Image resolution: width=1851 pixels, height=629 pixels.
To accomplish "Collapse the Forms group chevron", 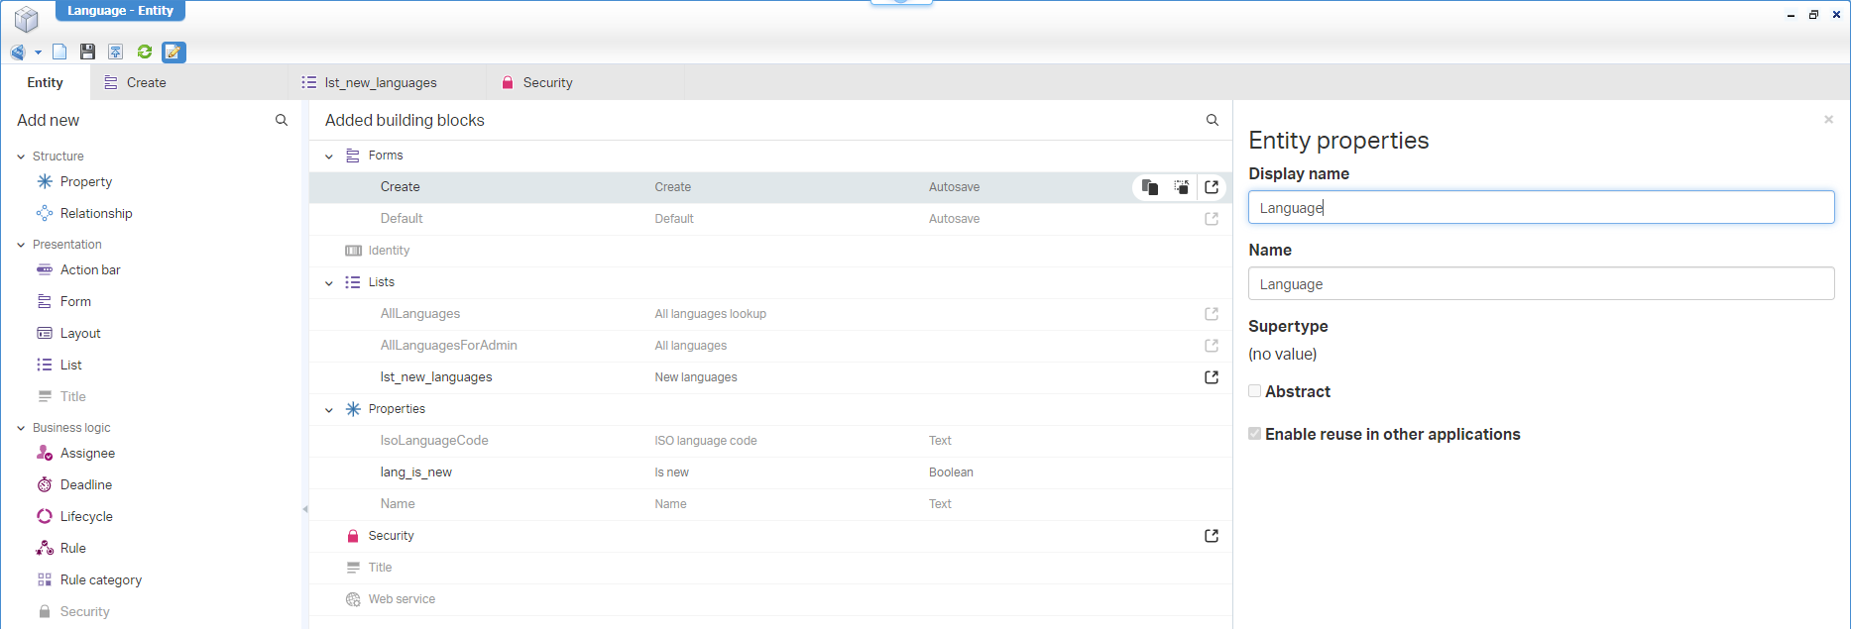I will point(329,157).
